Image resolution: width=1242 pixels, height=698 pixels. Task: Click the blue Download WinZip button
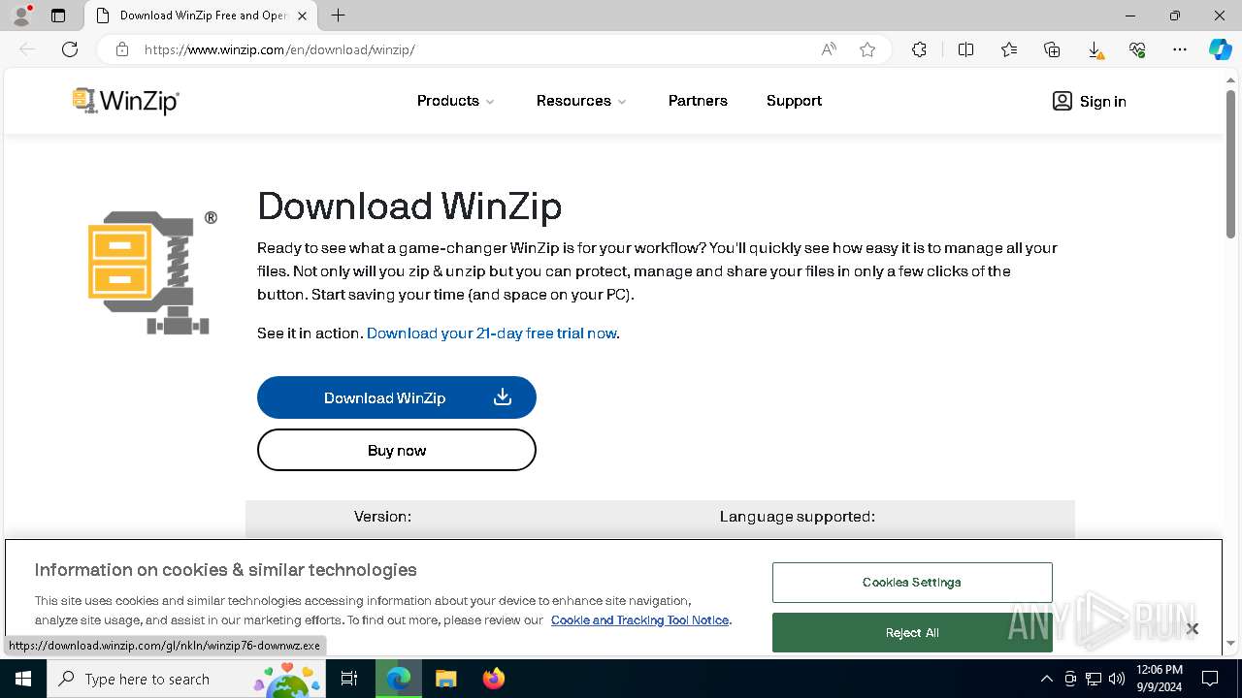[x=397, y=397]
